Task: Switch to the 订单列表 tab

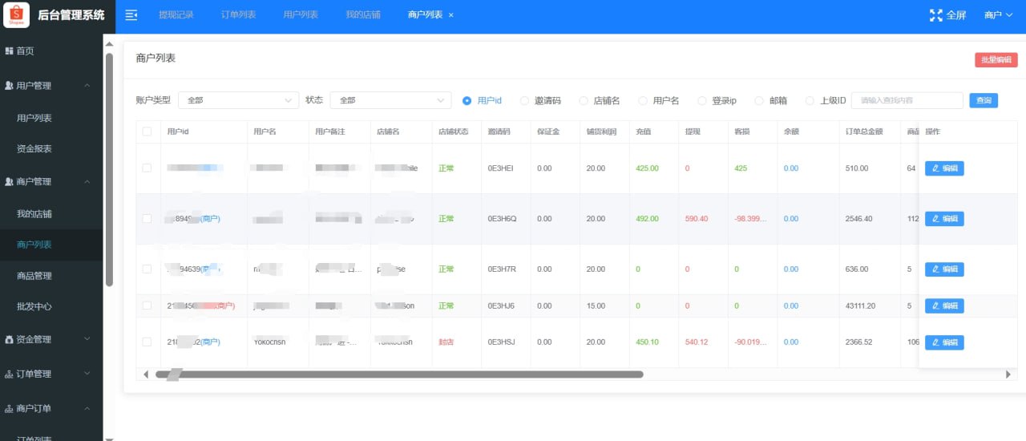Action: (238, 15)
